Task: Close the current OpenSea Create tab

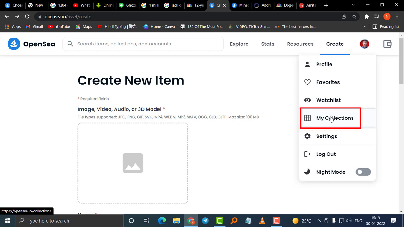Action: (x=224, y=5)
